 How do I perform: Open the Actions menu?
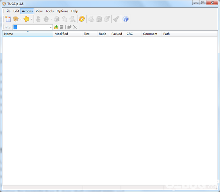click(27, 11)
